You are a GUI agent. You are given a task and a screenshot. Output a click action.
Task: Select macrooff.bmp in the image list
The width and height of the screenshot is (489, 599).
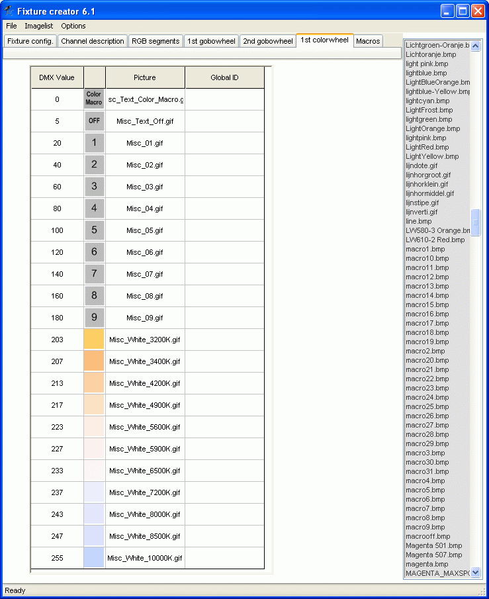pyautogui.click(x=427, y=536)
